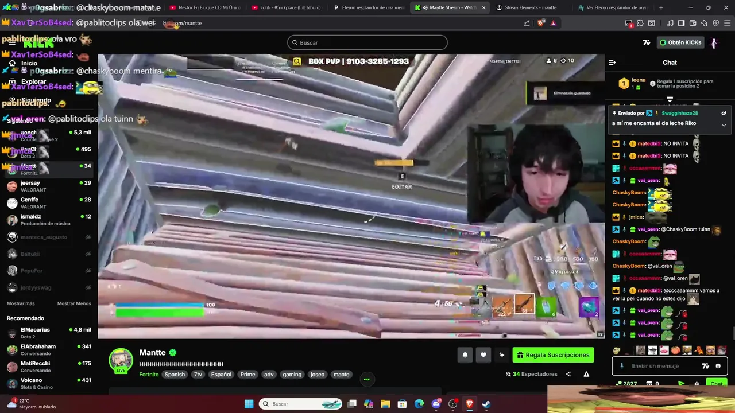Image resolution: width=735 pixels, height=413 pixels.
Task: Open the Fortnite category link
Action: coord(149,375)
